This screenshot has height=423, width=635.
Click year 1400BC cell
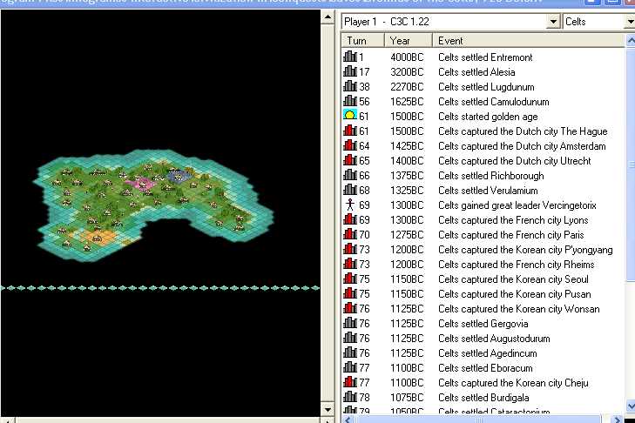pos(407,161)
